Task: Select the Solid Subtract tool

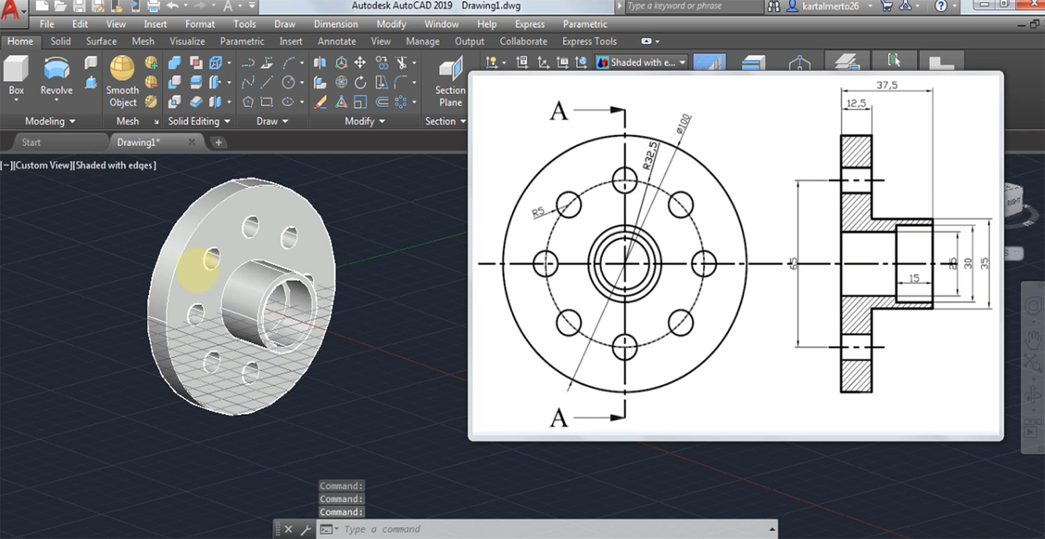Action: 174,82
